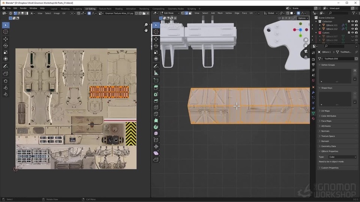
Task: Select the Rip Region tool in the 3D viewport
Action: click(156, 159)
